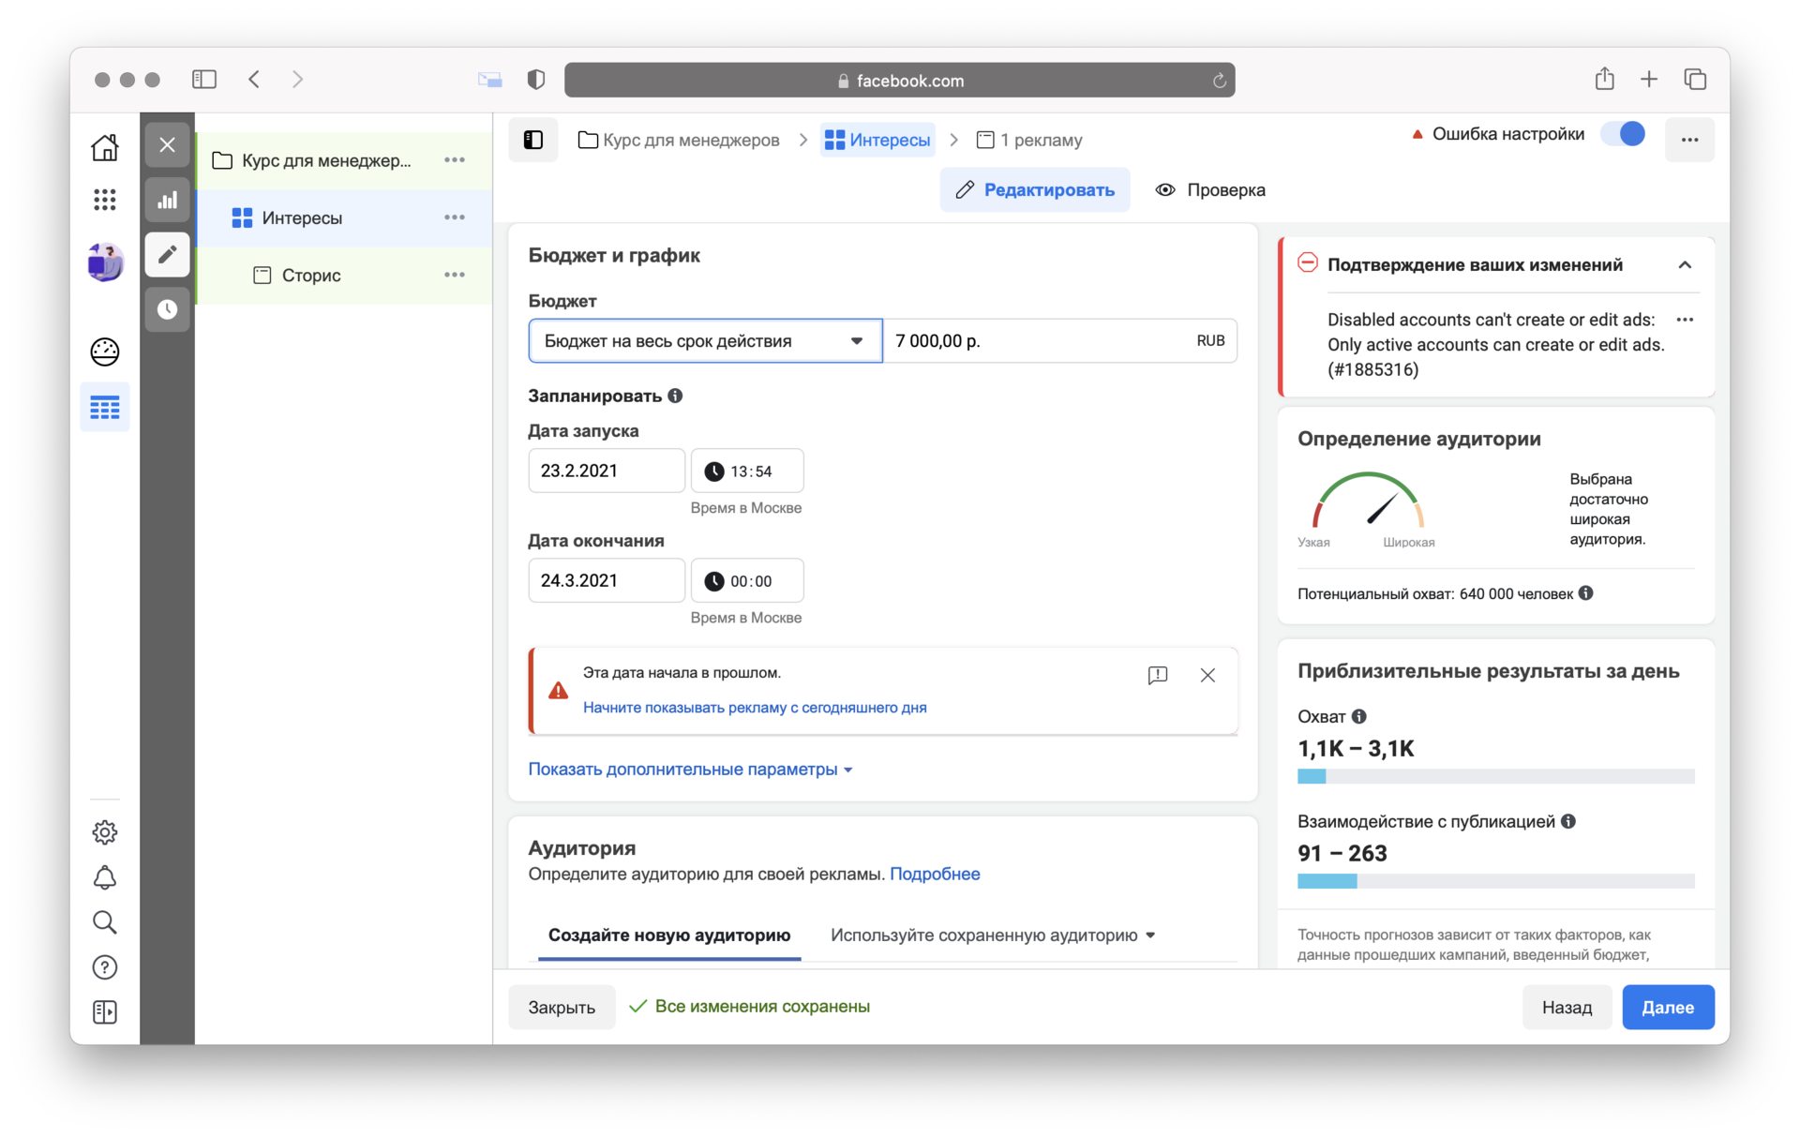The image size is (1800, 1137).
Task: Open the Ads Manager home icon
Action: tap(105, 147)
